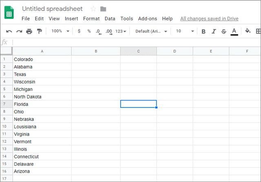This screenshot has height=182, width=261.
Task: Click the Redo arrow icon
Action: coord(19,31)
